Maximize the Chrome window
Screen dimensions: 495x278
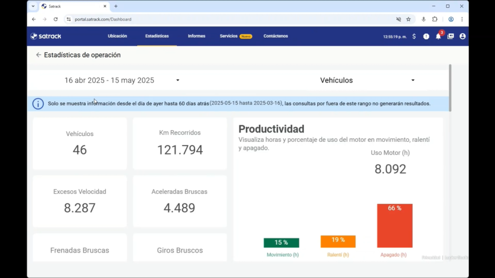point(448,6)
